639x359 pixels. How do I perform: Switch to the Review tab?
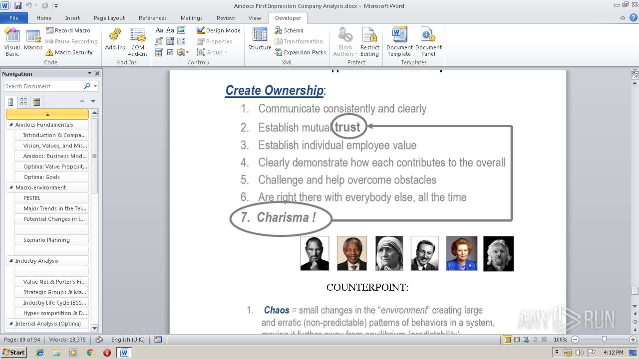coord(226,18)
